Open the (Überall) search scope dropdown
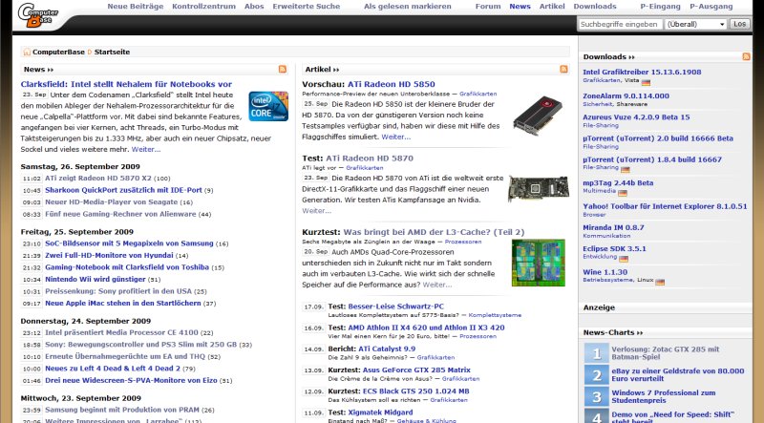Image resolution: width=764 pixels, height=423 pixels. 695,24
